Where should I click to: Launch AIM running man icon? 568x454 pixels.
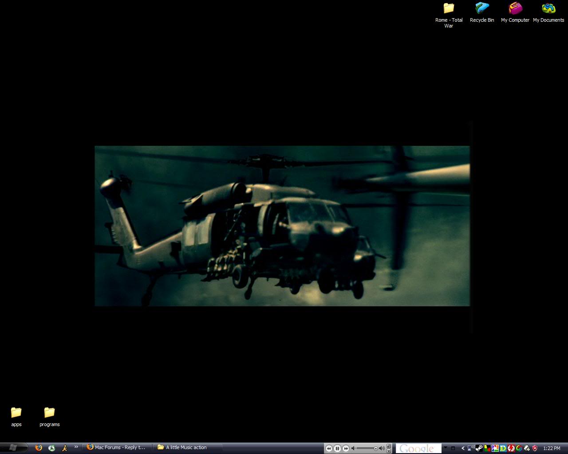tap(64, 448)
